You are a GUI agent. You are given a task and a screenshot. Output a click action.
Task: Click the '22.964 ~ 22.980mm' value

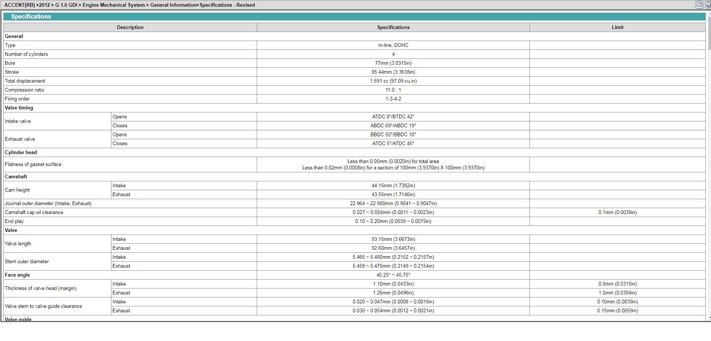pos(393,203)
